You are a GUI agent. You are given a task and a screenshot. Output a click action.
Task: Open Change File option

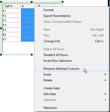72,41
